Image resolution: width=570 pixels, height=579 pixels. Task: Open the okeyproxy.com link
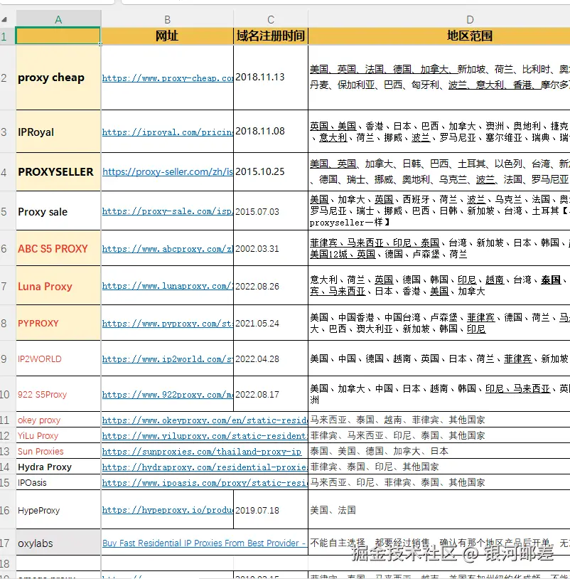tap(205, 420)
